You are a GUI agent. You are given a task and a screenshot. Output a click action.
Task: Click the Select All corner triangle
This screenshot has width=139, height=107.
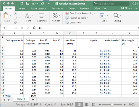click(x=3, y=33)
